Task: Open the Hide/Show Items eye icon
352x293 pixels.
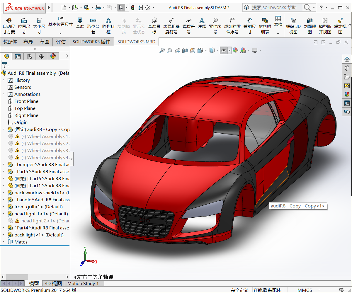Action: [x=224, y=50]
